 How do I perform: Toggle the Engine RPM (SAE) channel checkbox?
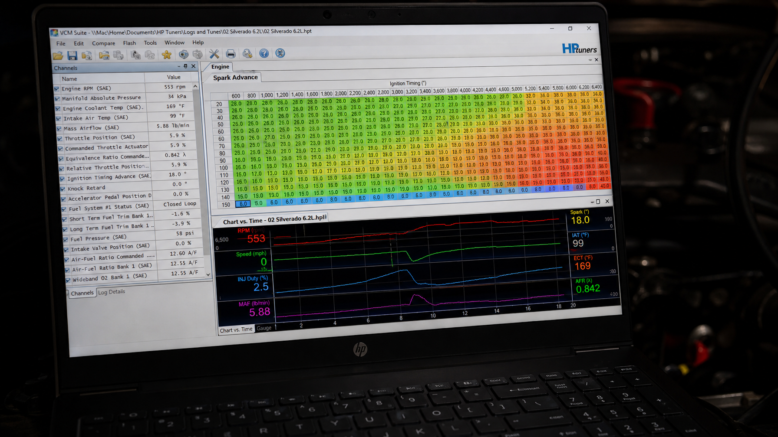(x=56, y=89)
